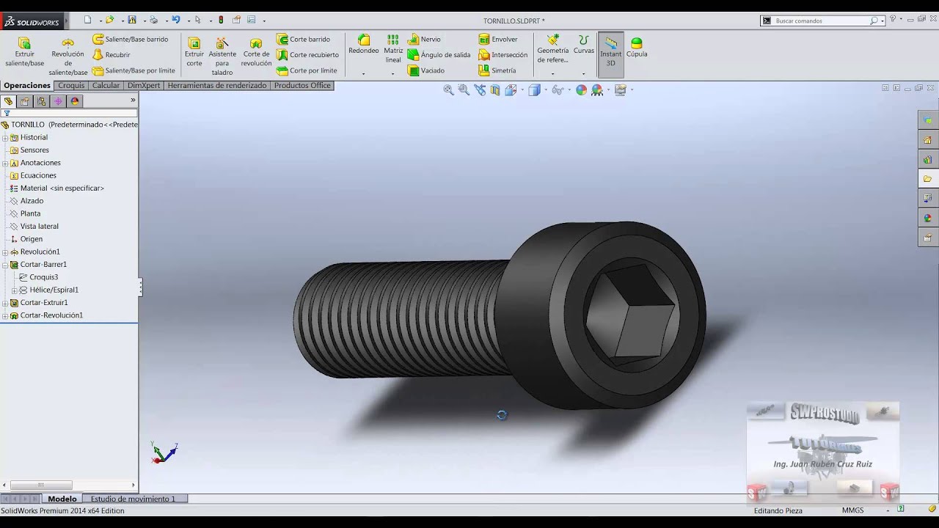Select Corte de revolución tool

tap(256, 51)
